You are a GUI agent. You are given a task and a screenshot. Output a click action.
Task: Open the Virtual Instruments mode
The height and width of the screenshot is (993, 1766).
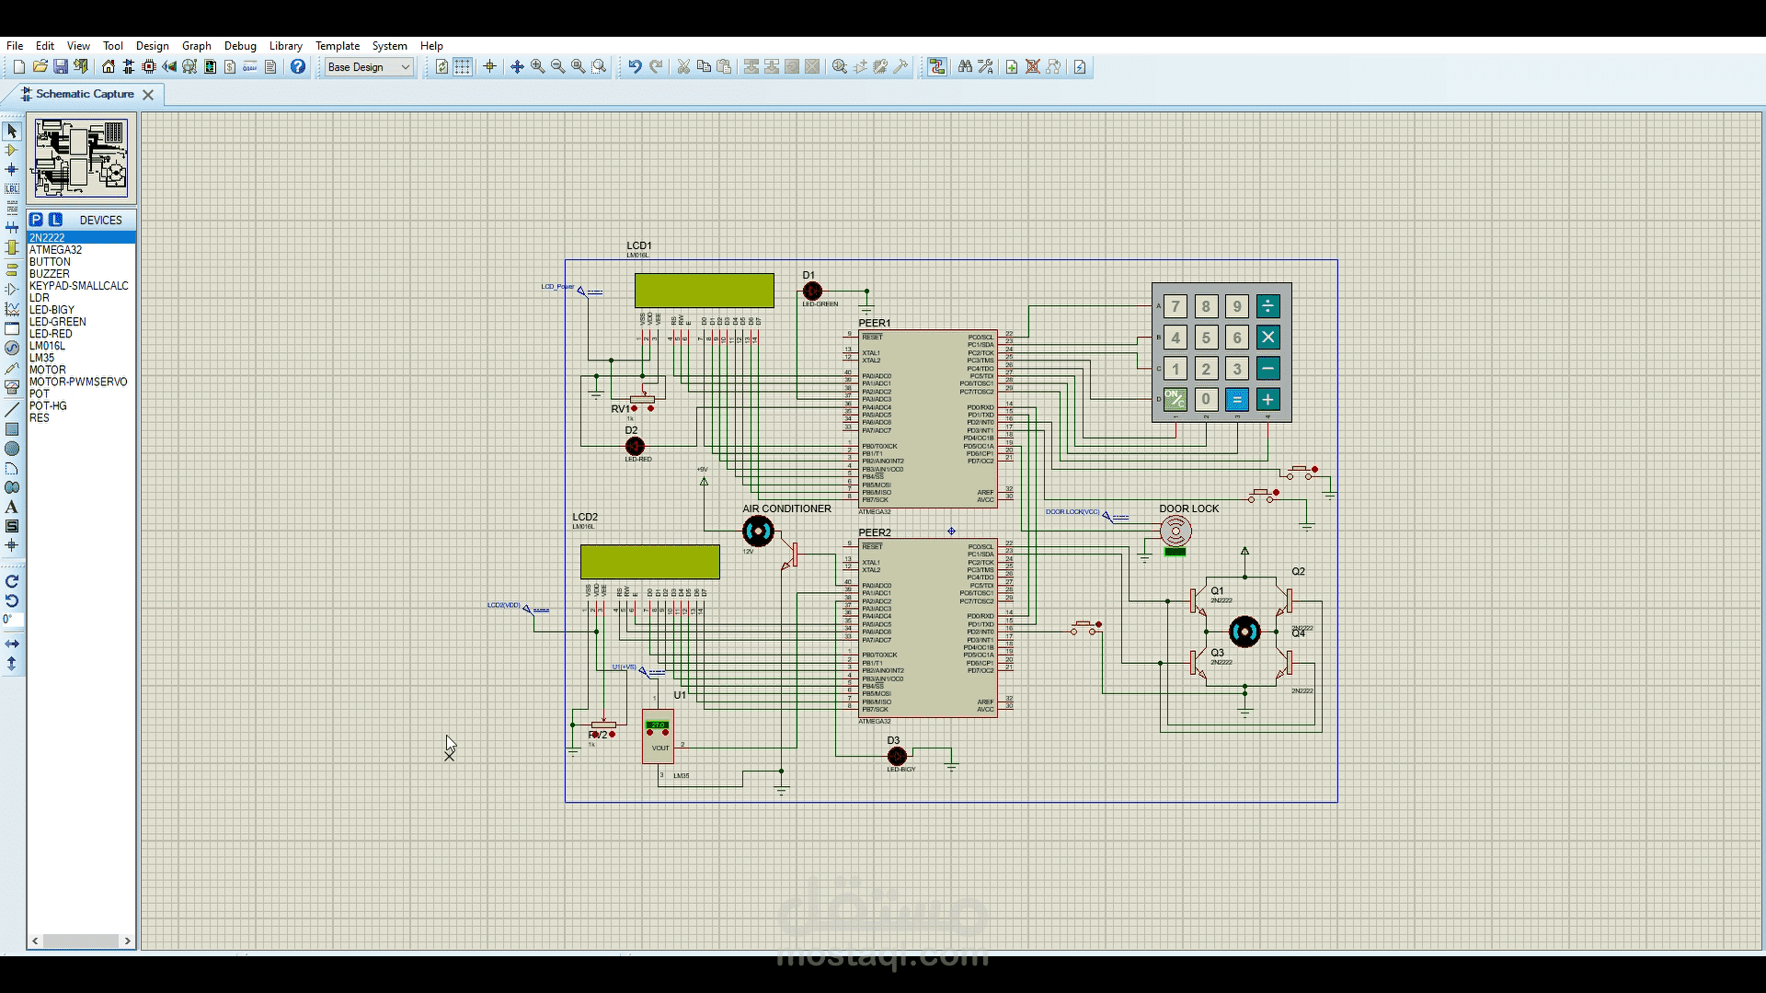12,387
